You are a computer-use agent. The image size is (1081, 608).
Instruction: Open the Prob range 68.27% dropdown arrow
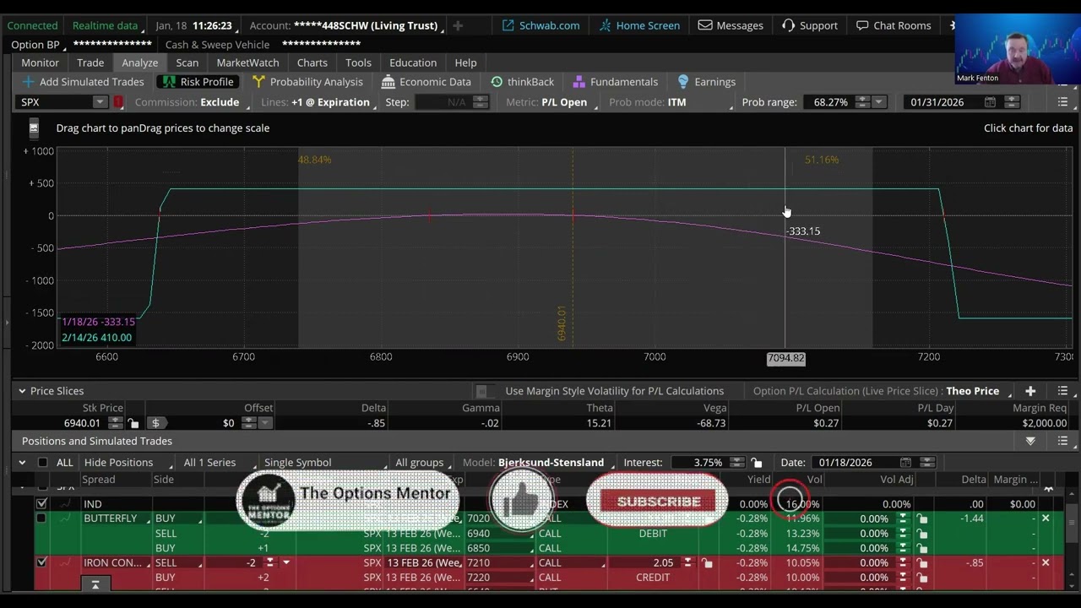[878, 102]
